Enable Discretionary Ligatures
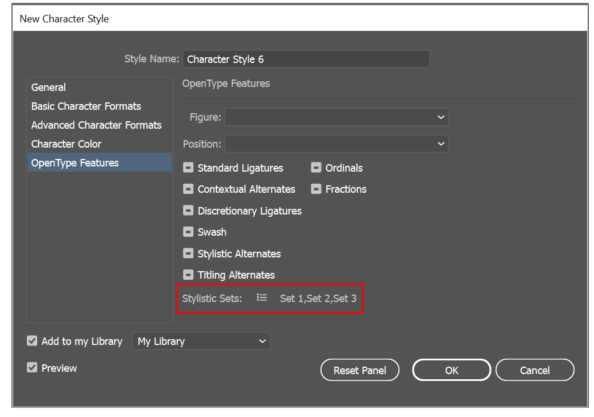Viewport: 594px width, 417px height. coord(188,210)
